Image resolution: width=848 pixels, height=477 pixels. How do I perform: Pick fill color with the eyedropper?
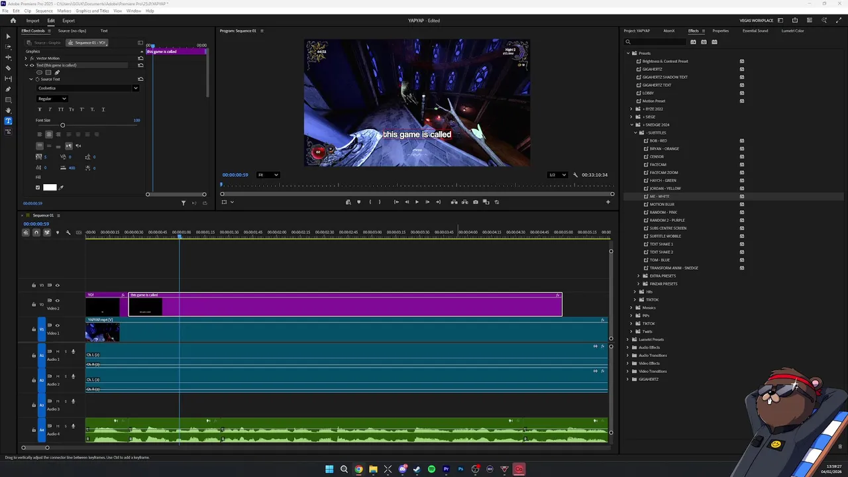pos(61,187)
